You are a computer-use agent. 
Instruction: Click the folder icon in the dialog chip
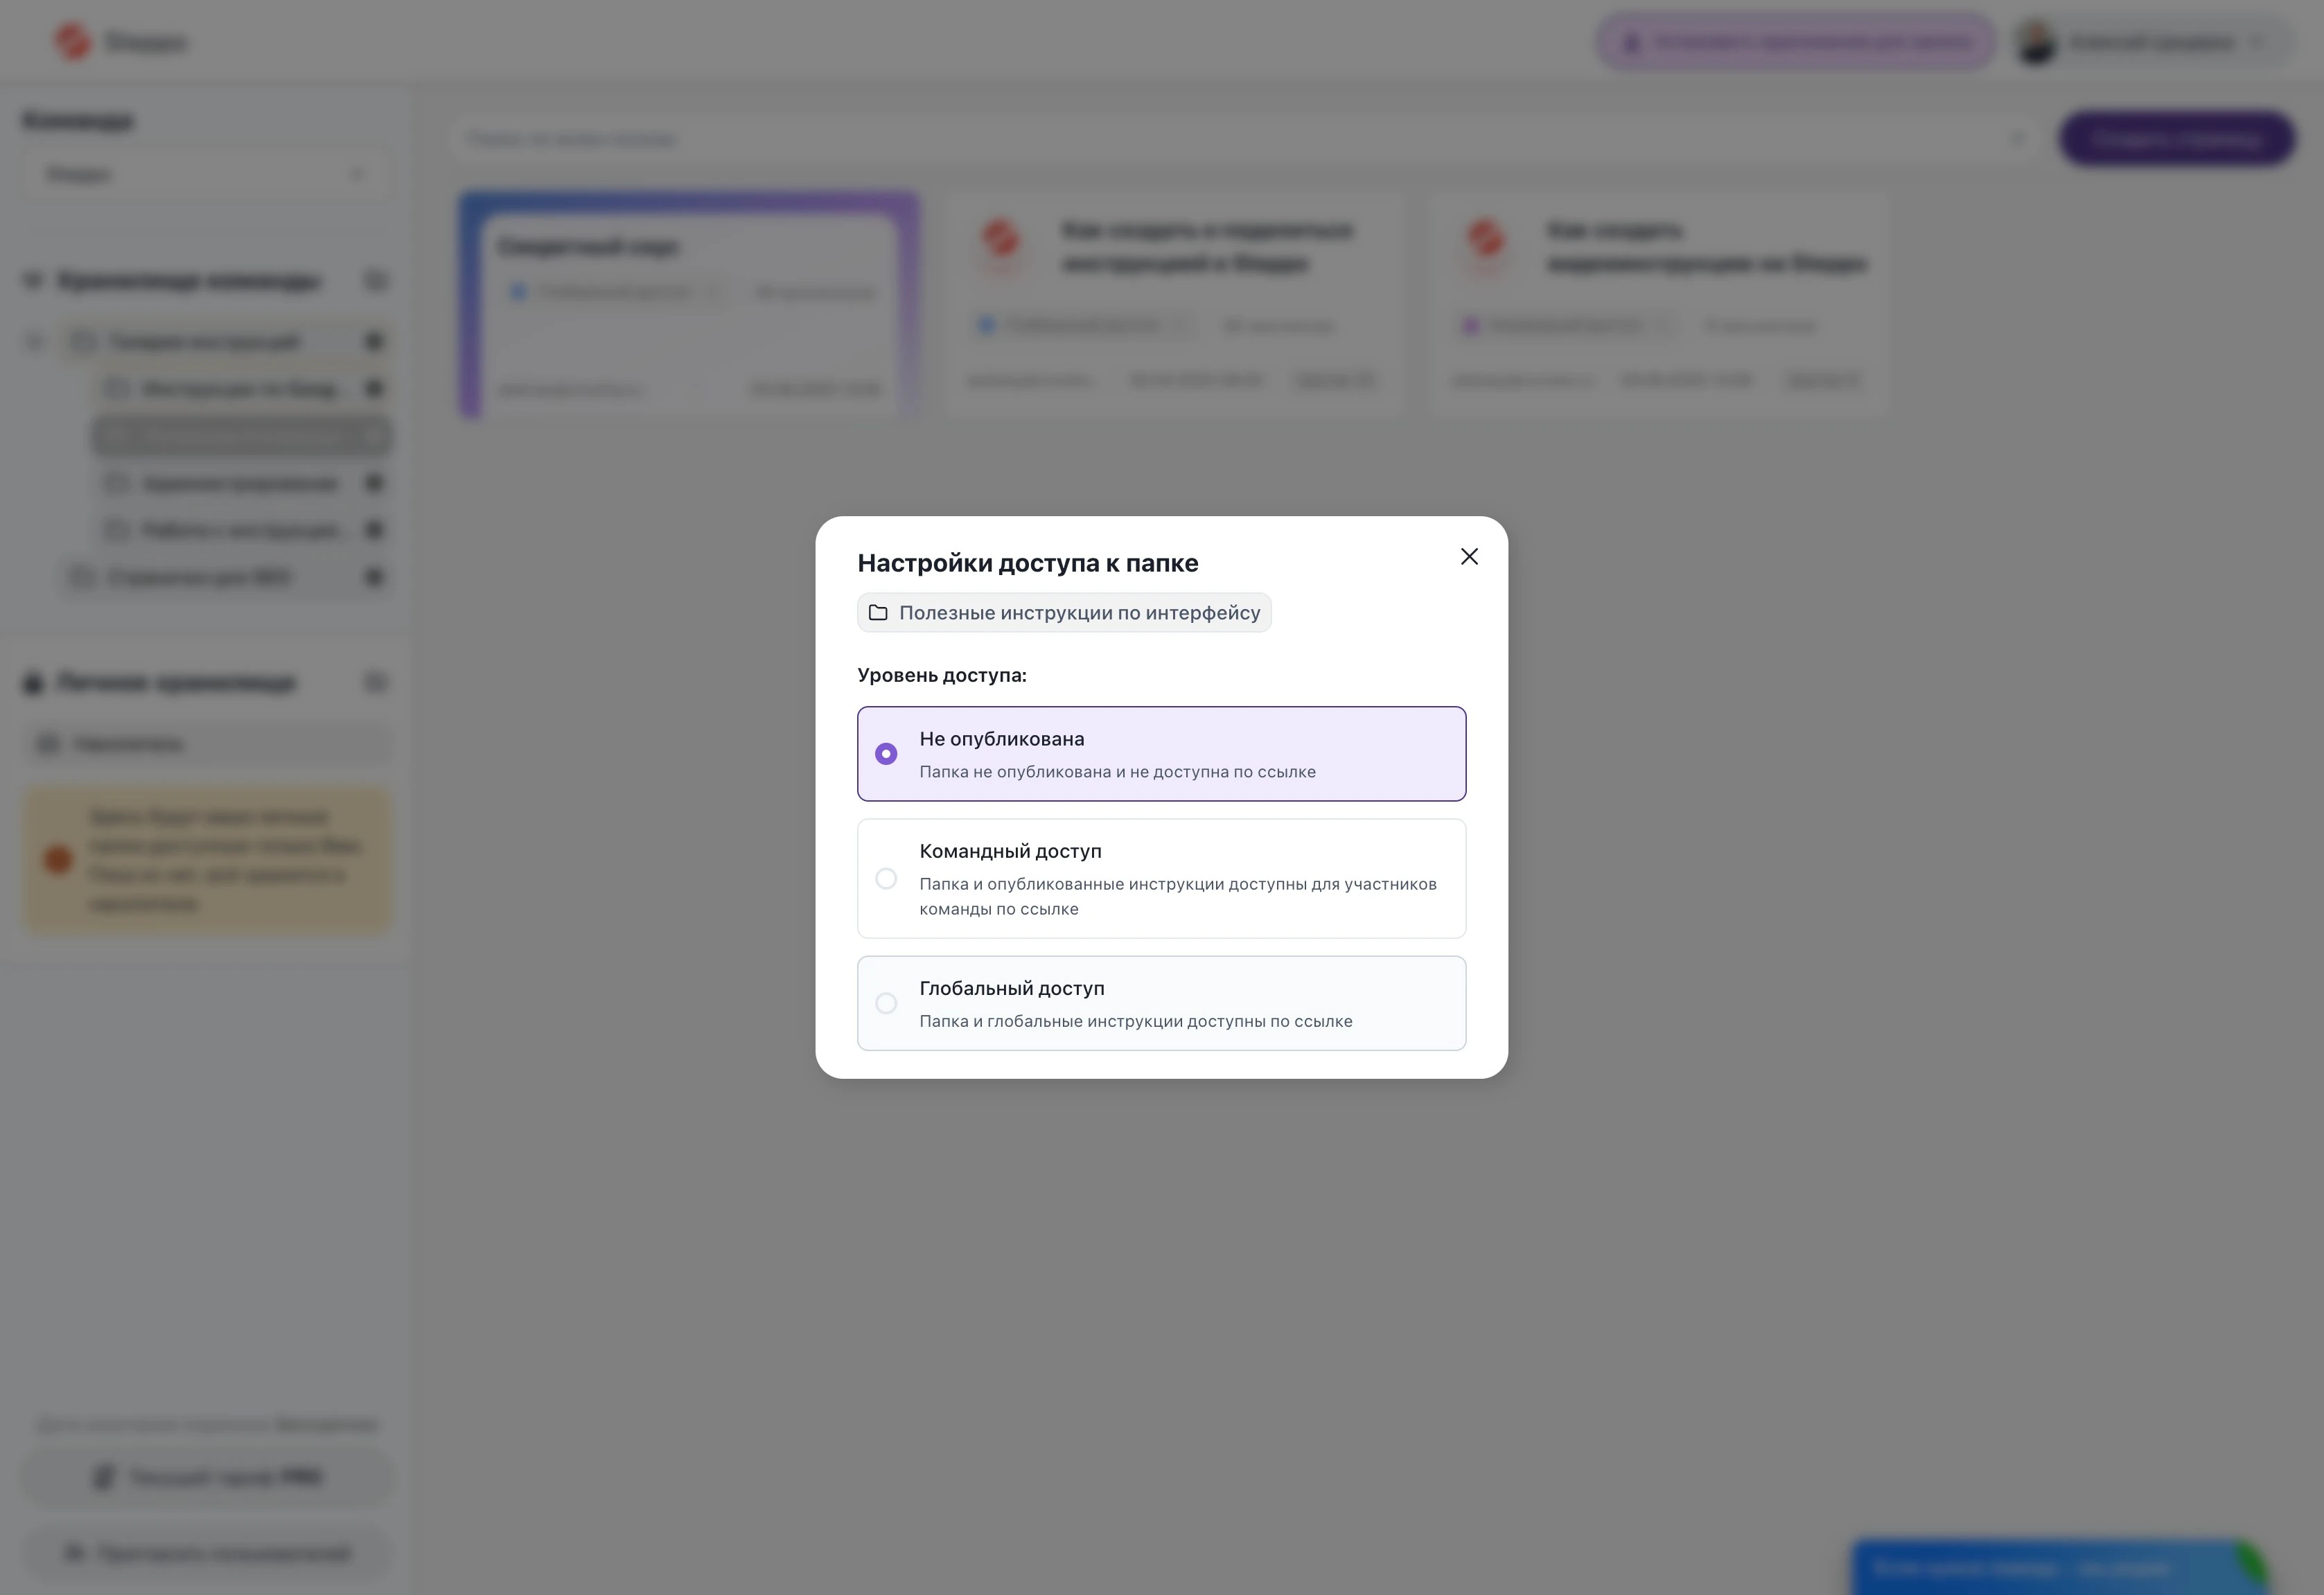878,612
